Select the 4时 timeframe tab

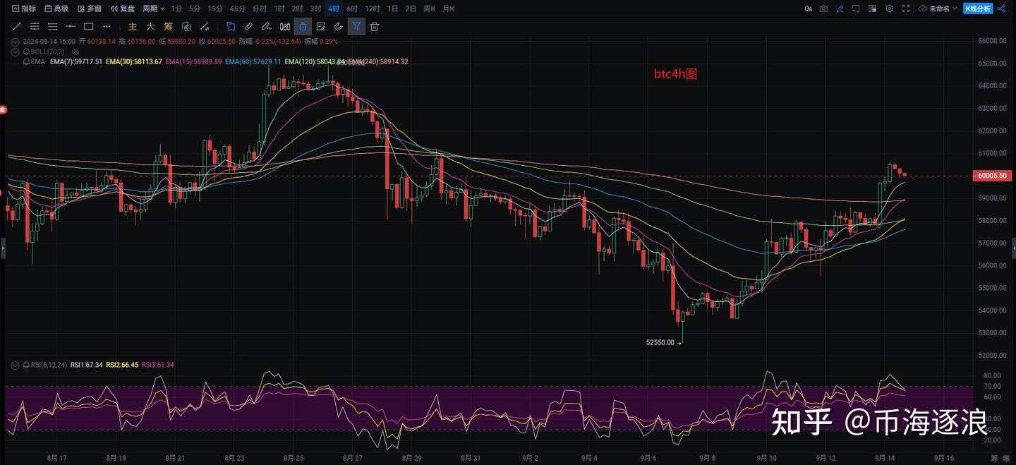pyautogui.click(x=334, y=8)
